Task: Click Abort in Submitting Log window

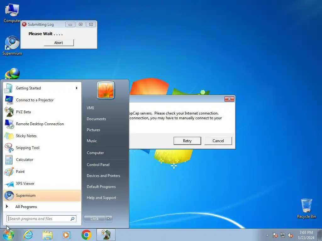Action: (x=58, y=43)
